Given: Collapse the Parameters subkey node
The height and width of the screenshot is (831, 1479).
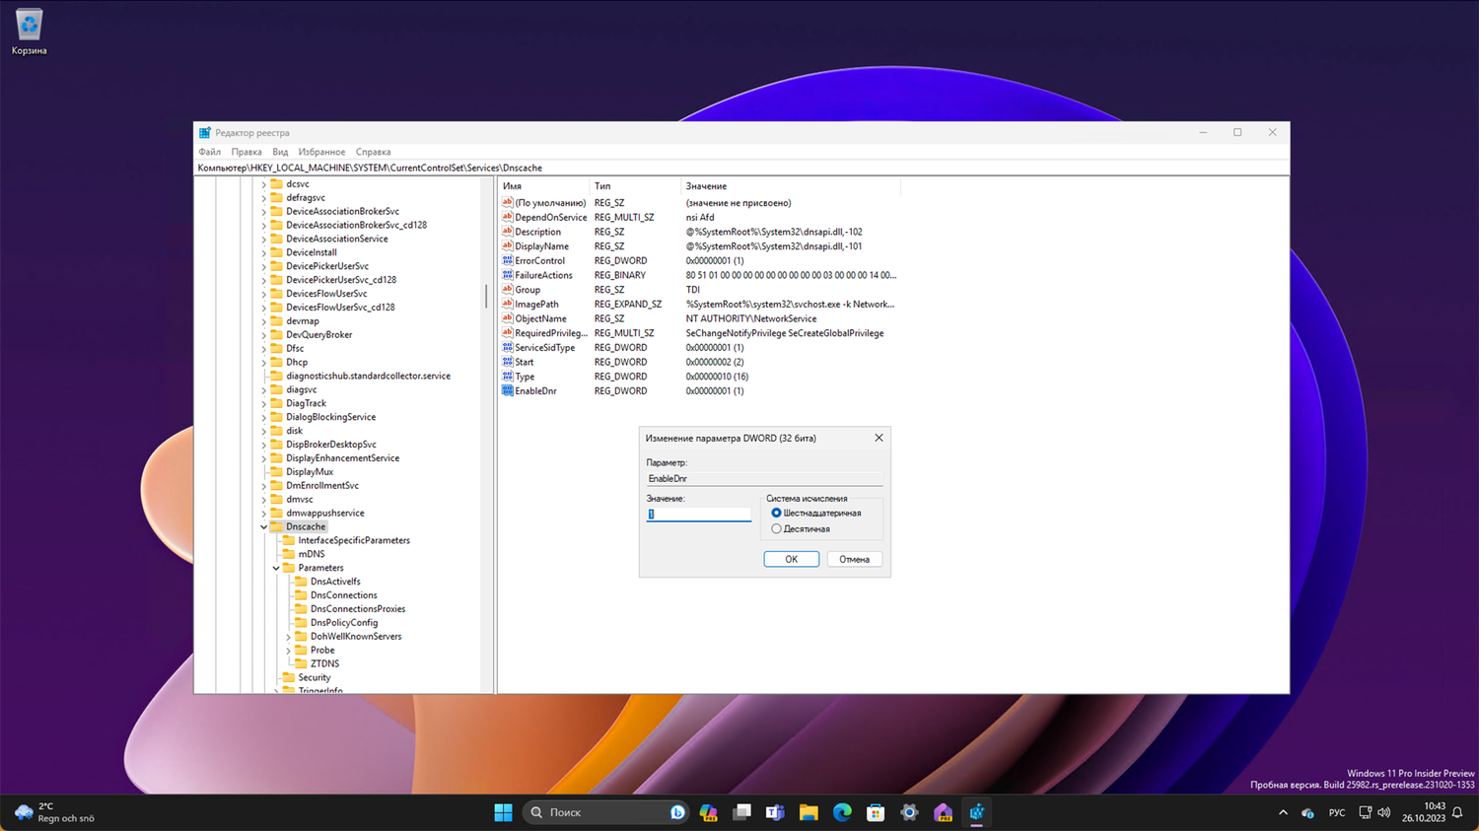Looking at the screenshot, I should coord(276,568).
